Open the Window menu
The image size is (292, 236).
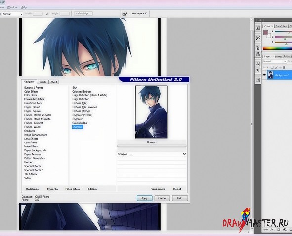pyautogui.click(x=12, y=7)
